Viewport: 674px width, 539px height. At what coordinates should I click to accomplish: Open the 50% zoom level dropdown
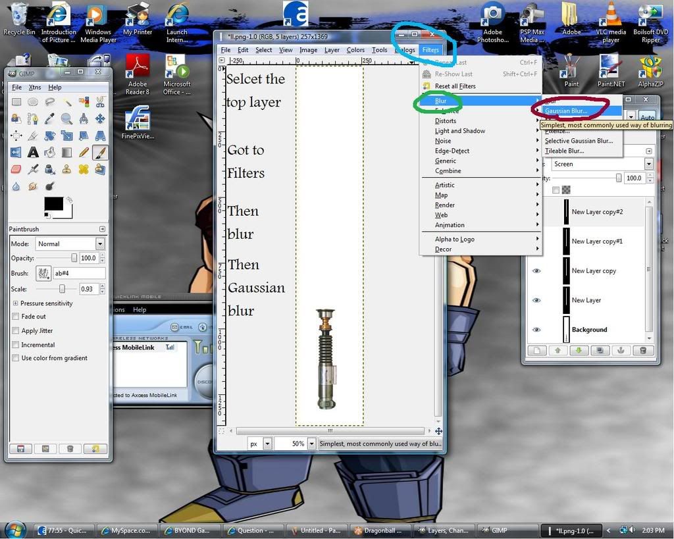pos(311,444)
